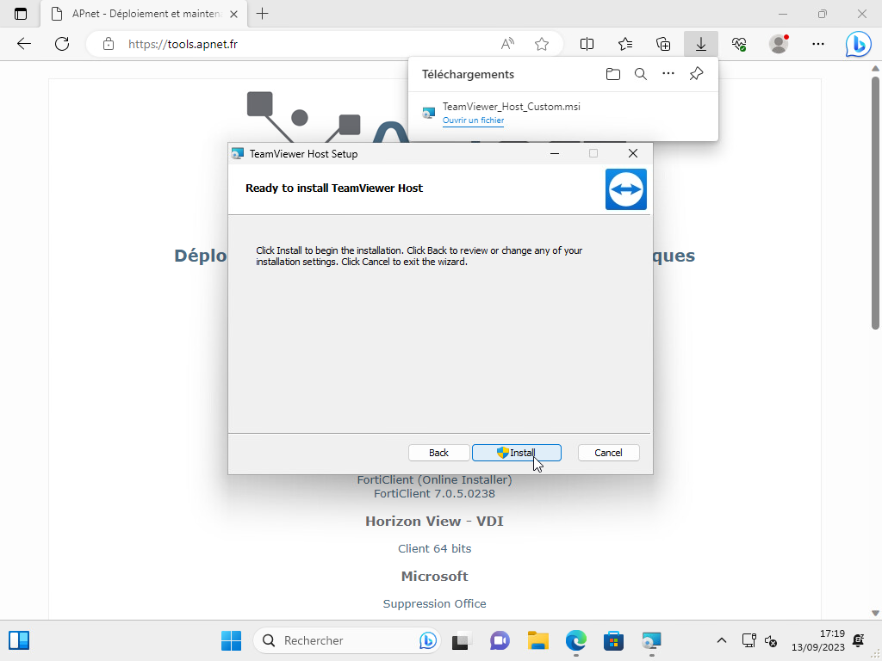Image resolution: width=882 pixels, height=661 pixels.
Task: Open Edge Settings and more menu
Action: (x=818, y=44)
